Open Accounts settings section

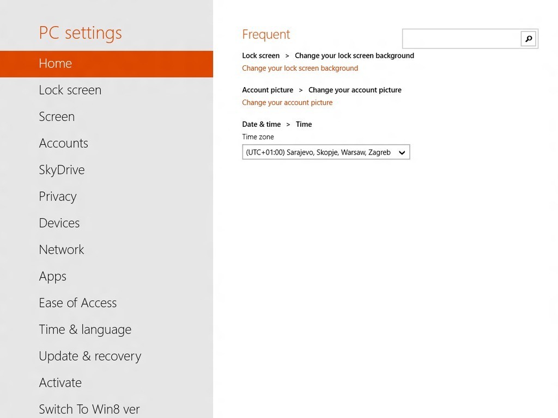tap(63, 144)
